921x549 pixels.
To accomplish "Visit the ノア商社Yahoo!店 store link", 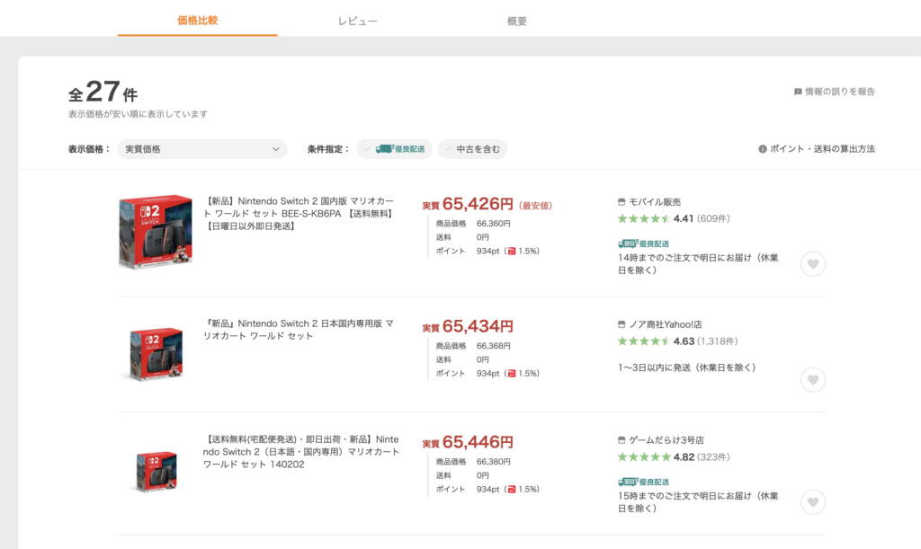I will click(665, 324).
